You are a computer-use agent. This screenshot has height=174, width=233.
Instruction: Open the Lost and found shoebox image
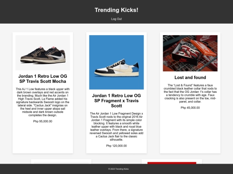pos(190,53)
